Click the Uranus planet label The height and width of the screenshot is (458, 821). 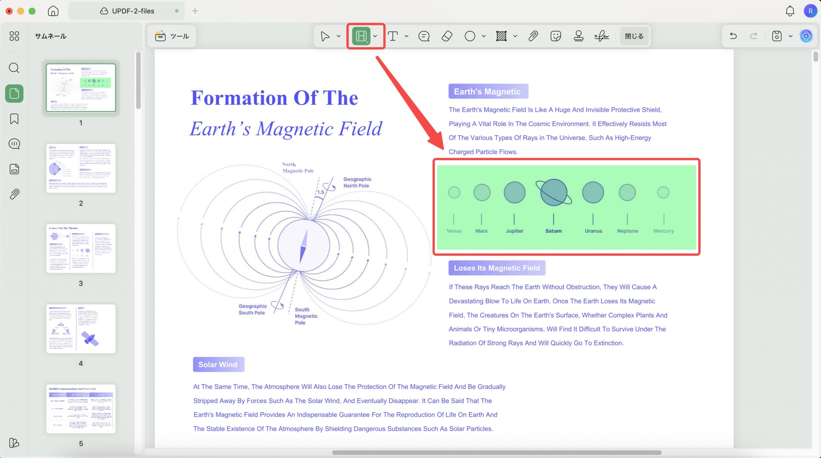(593, 231)
